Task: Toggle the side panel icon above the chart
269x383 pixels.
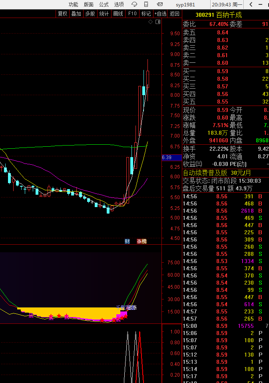Action: 158,22
